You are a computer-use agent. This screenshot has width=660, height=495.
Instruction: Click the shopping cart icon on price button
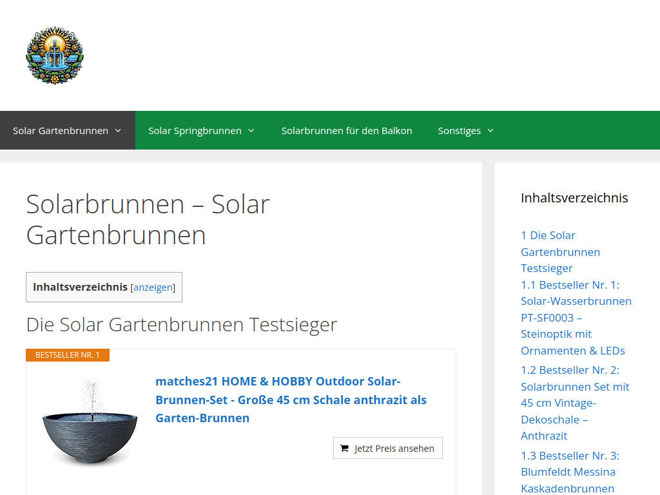point(344,447)
